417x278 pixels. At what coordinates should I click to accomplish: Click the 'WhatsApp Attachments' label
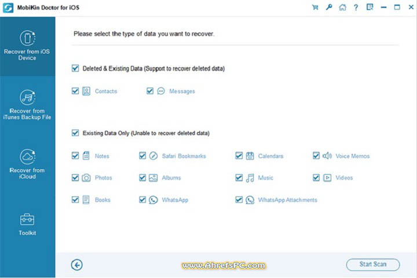pos(288,200)
